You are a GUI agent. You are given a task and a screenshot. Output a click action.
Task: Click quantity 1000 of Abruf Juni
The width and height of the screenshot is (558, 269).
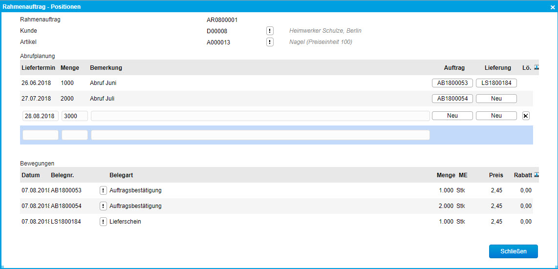coord(67,83)
